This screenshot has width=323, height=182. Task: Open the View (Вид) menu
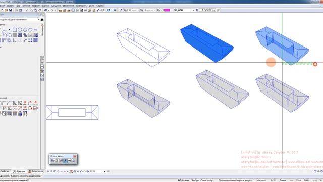pyautogui.click(x=18, y=6)
